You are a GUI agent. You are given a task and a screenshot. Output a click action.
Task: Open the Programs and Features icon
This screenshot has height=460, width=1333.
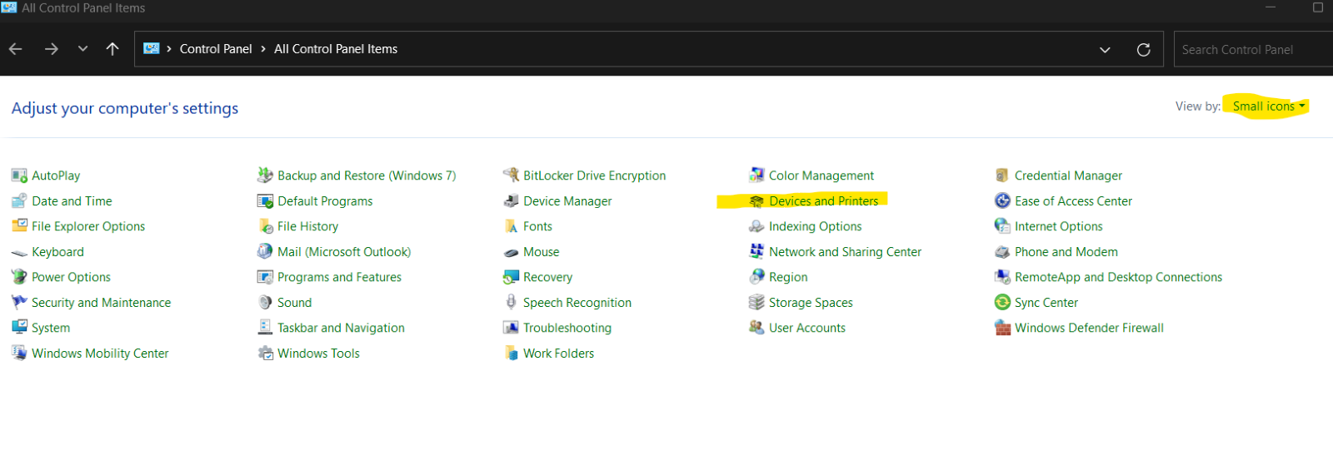[265, 277]
